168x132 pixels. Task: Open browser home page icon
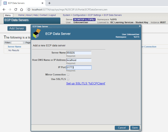tap(22, 9)
